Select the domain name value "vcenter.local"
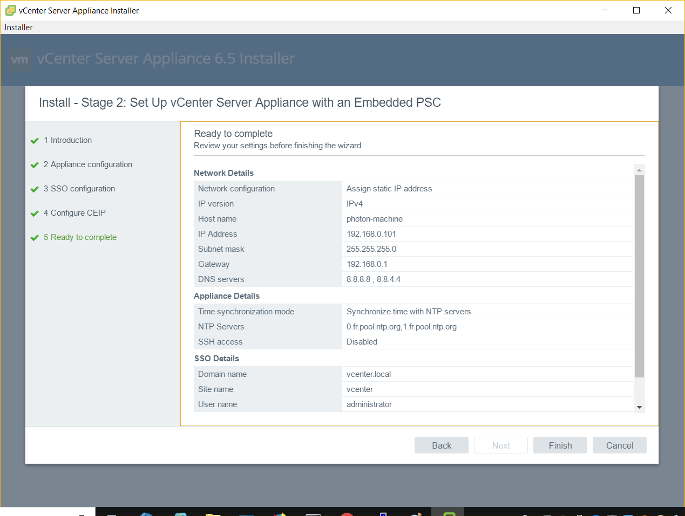685x516 pixels. (369, 374)
